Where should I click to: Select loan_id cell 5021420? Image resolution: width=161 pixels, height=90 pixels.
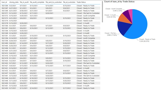[x=5, y=61]
